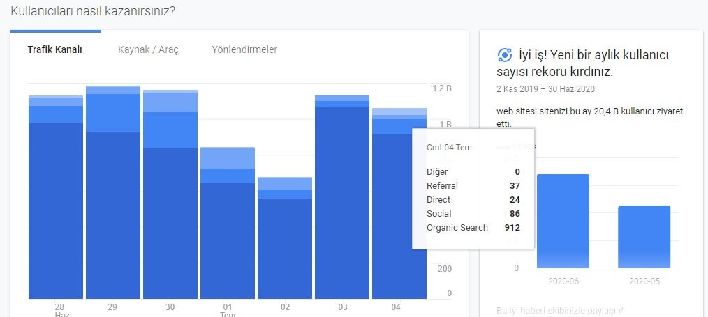Image resolution: width=708 pixels, height=317 pixels.
Task: Click the analytics insight icon beside İyi iş
Action: coord(504,55)
